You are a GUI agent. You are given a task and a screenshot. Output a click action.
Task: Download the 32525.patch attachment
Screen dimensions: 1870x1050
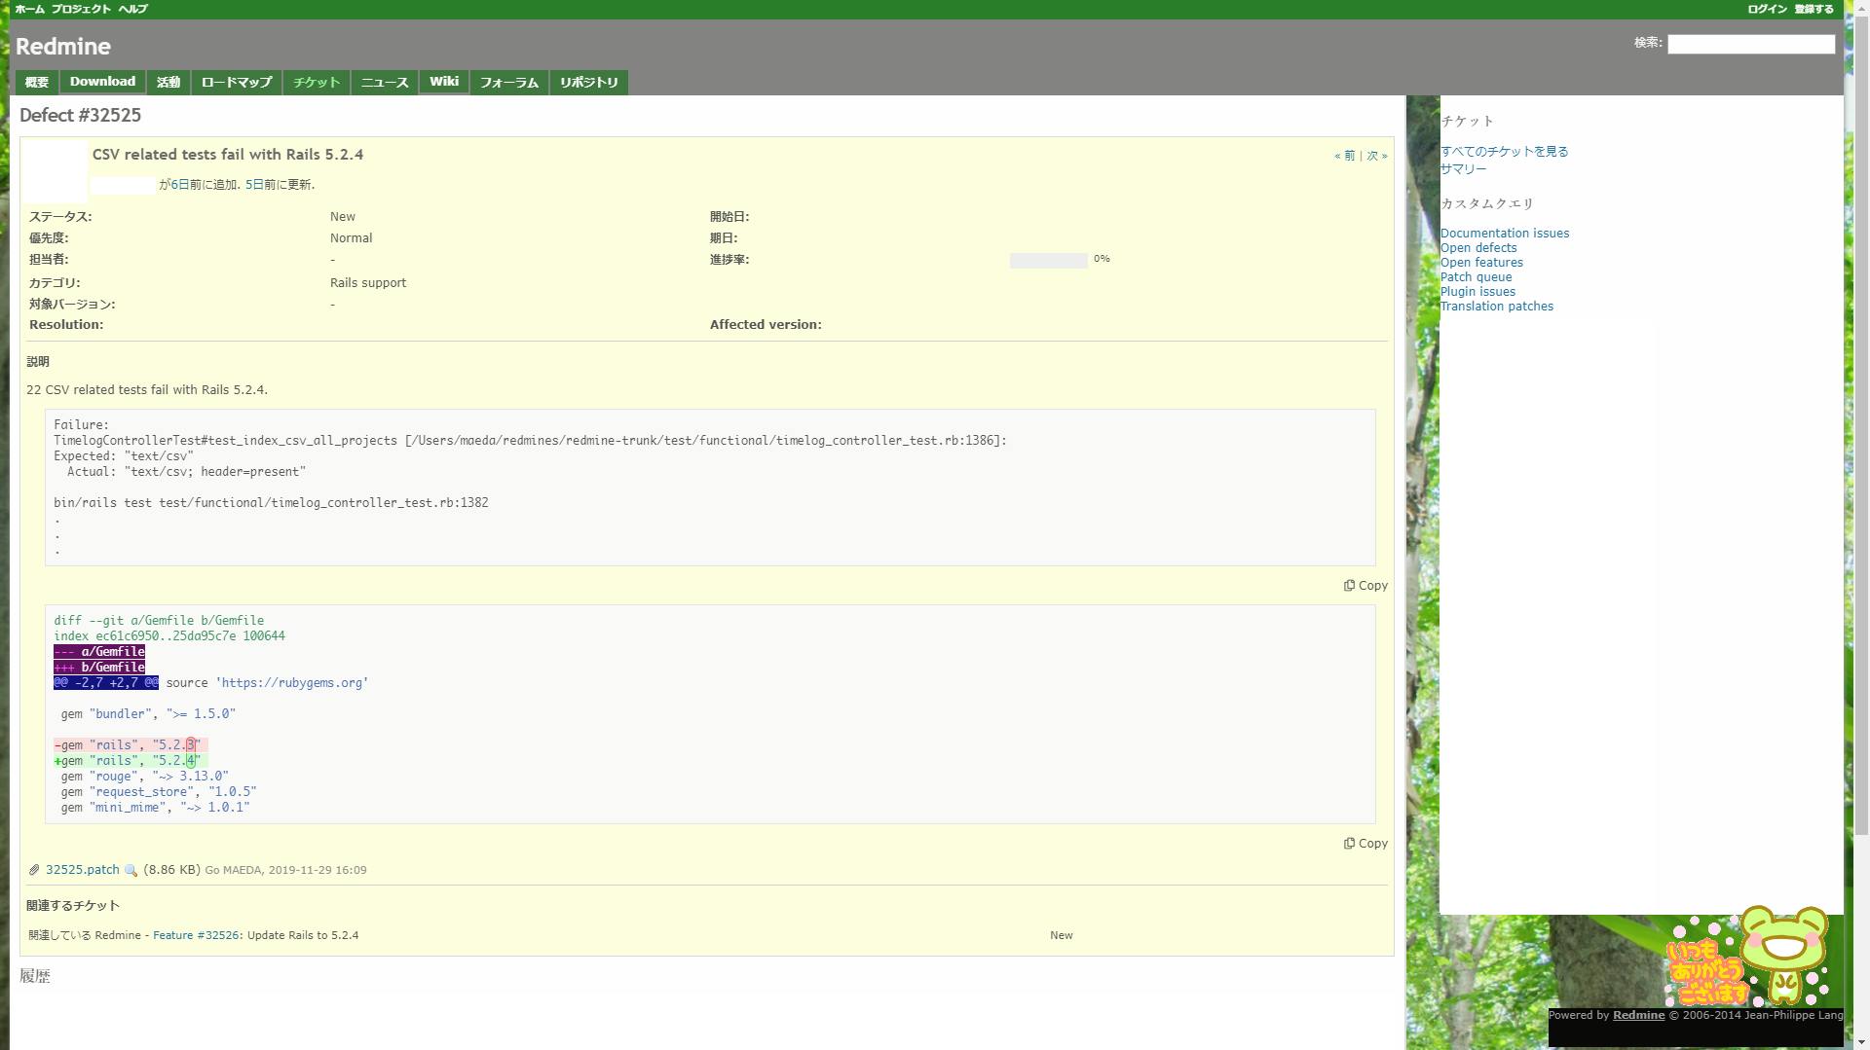pos(83,869)
